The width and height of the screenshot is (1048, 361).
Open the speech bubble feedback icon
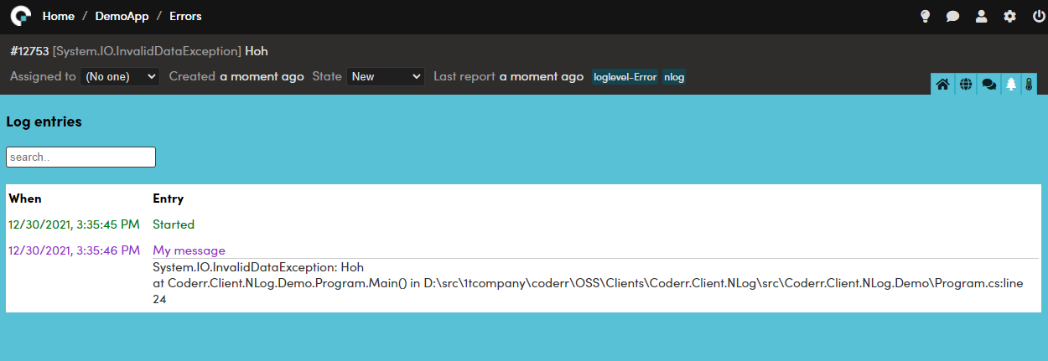[x=953, y=16]
